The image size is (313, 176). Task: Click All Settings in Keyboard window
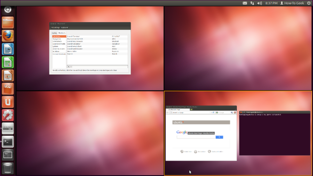[55, 27]
